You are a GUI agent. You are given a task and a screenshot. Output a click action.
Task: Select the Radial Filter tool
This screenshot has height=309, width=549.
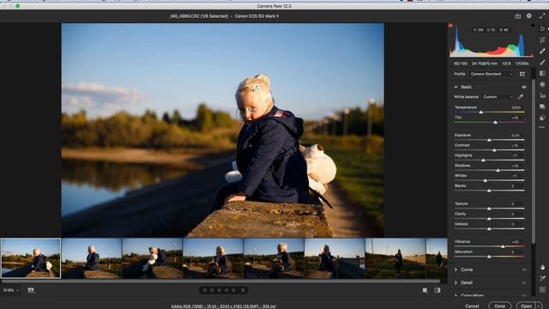click(x=542, y=84)
